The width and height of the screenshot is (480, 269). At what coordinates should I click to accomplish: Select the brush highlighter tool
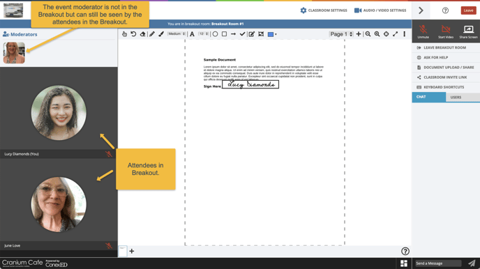(161, 34)
